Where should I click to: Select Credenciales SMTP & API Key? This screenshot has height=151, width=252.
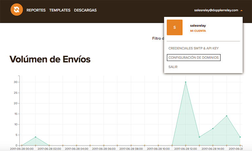click(x=193, y=48)
